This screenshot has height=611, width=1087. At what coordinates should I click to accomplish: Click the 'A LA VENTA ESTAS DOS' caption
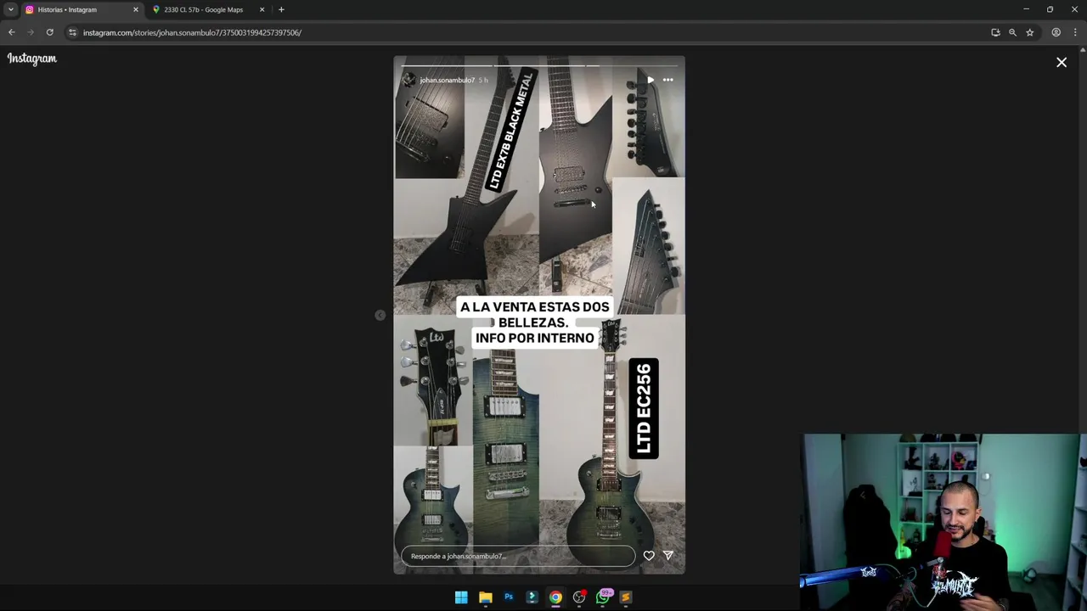[535, 306]
